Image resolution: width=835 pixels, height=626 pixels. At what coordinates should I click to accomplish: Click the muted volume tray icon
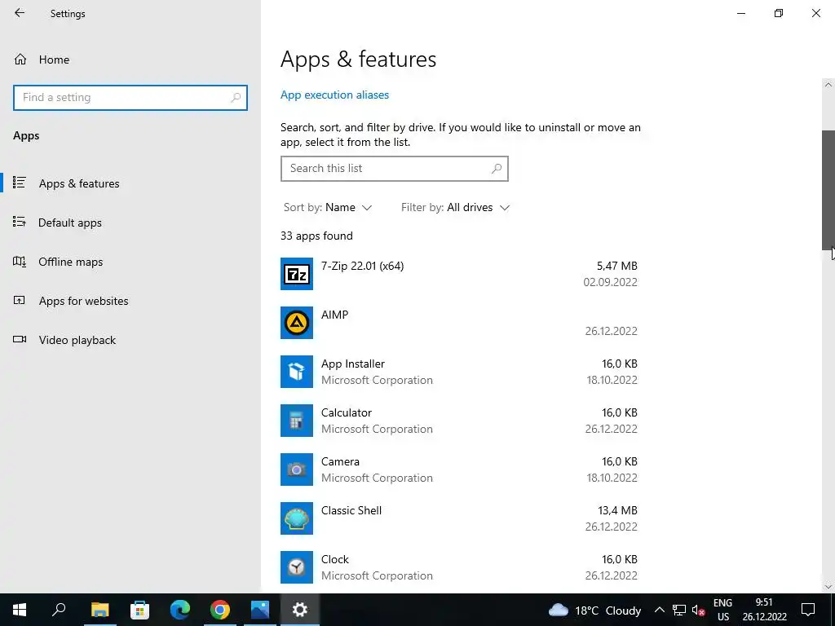tap(699, 610)
